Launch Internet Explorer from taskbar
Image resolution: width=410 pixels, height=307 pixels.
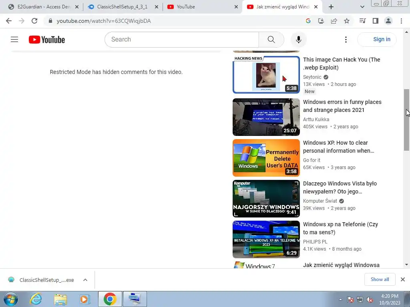pyautogui.click(x=36, y=299)
